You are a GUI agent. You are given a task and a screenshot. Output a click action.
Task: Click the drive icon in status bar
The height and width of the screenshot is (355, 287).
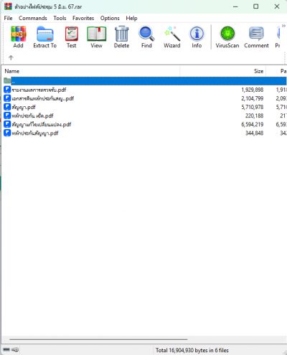point(6,350)
